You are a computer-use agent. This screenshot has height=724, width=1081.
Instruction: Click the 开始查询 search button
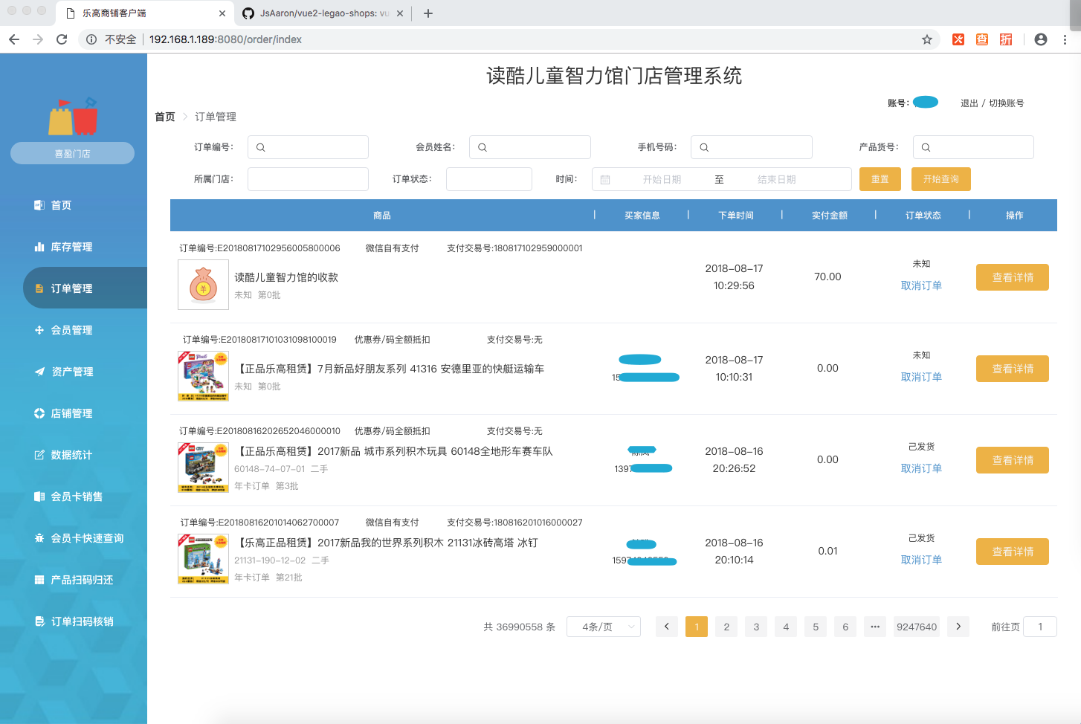941,179
